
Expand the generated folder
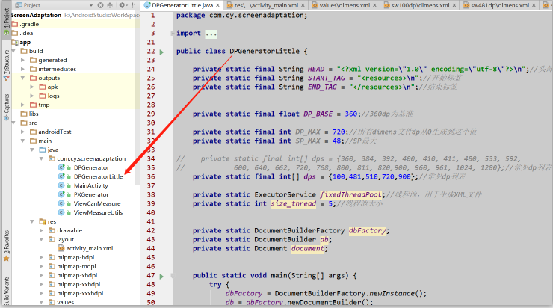pos(23,60)
